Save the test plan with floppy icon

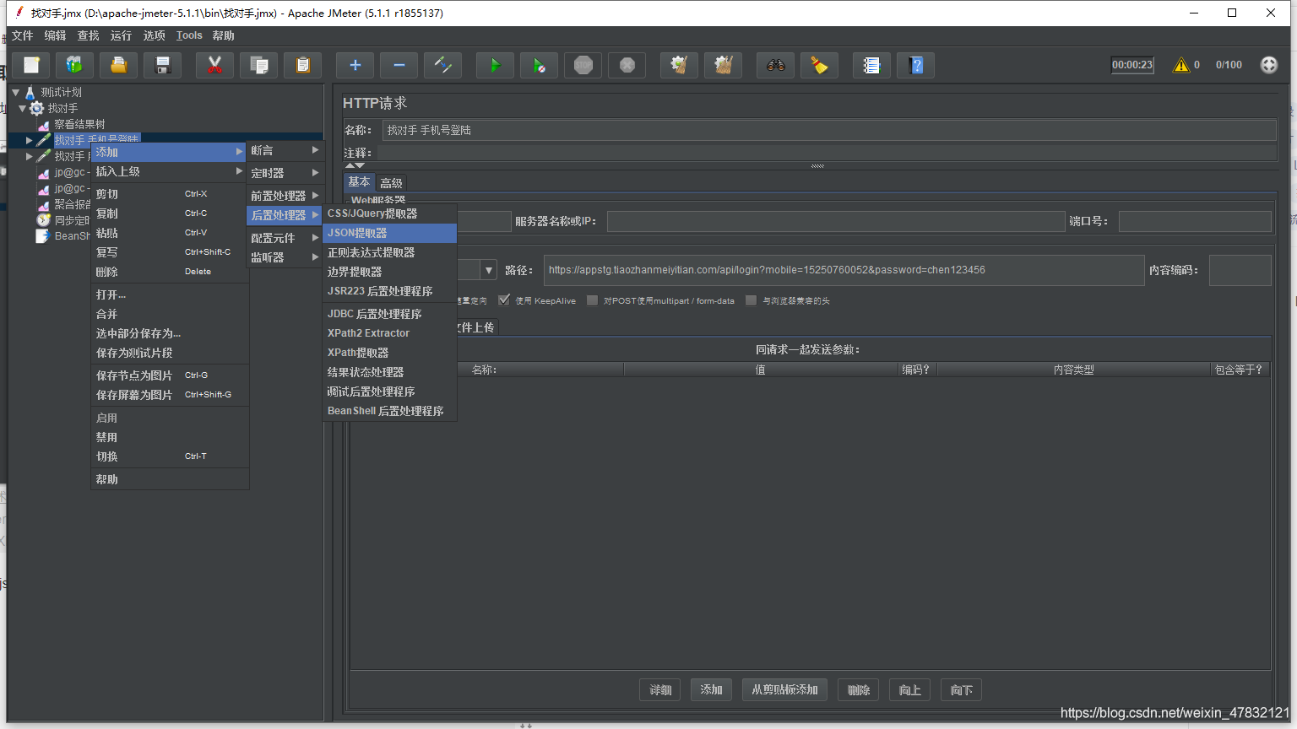point(163,65)
